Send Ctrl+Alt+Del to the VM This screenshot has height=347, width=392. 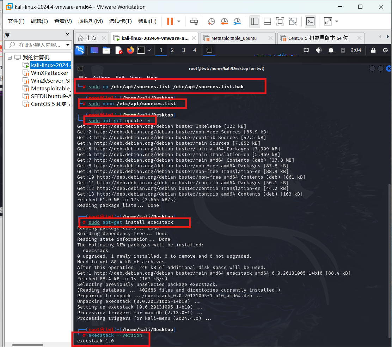(x=194, y=21)
